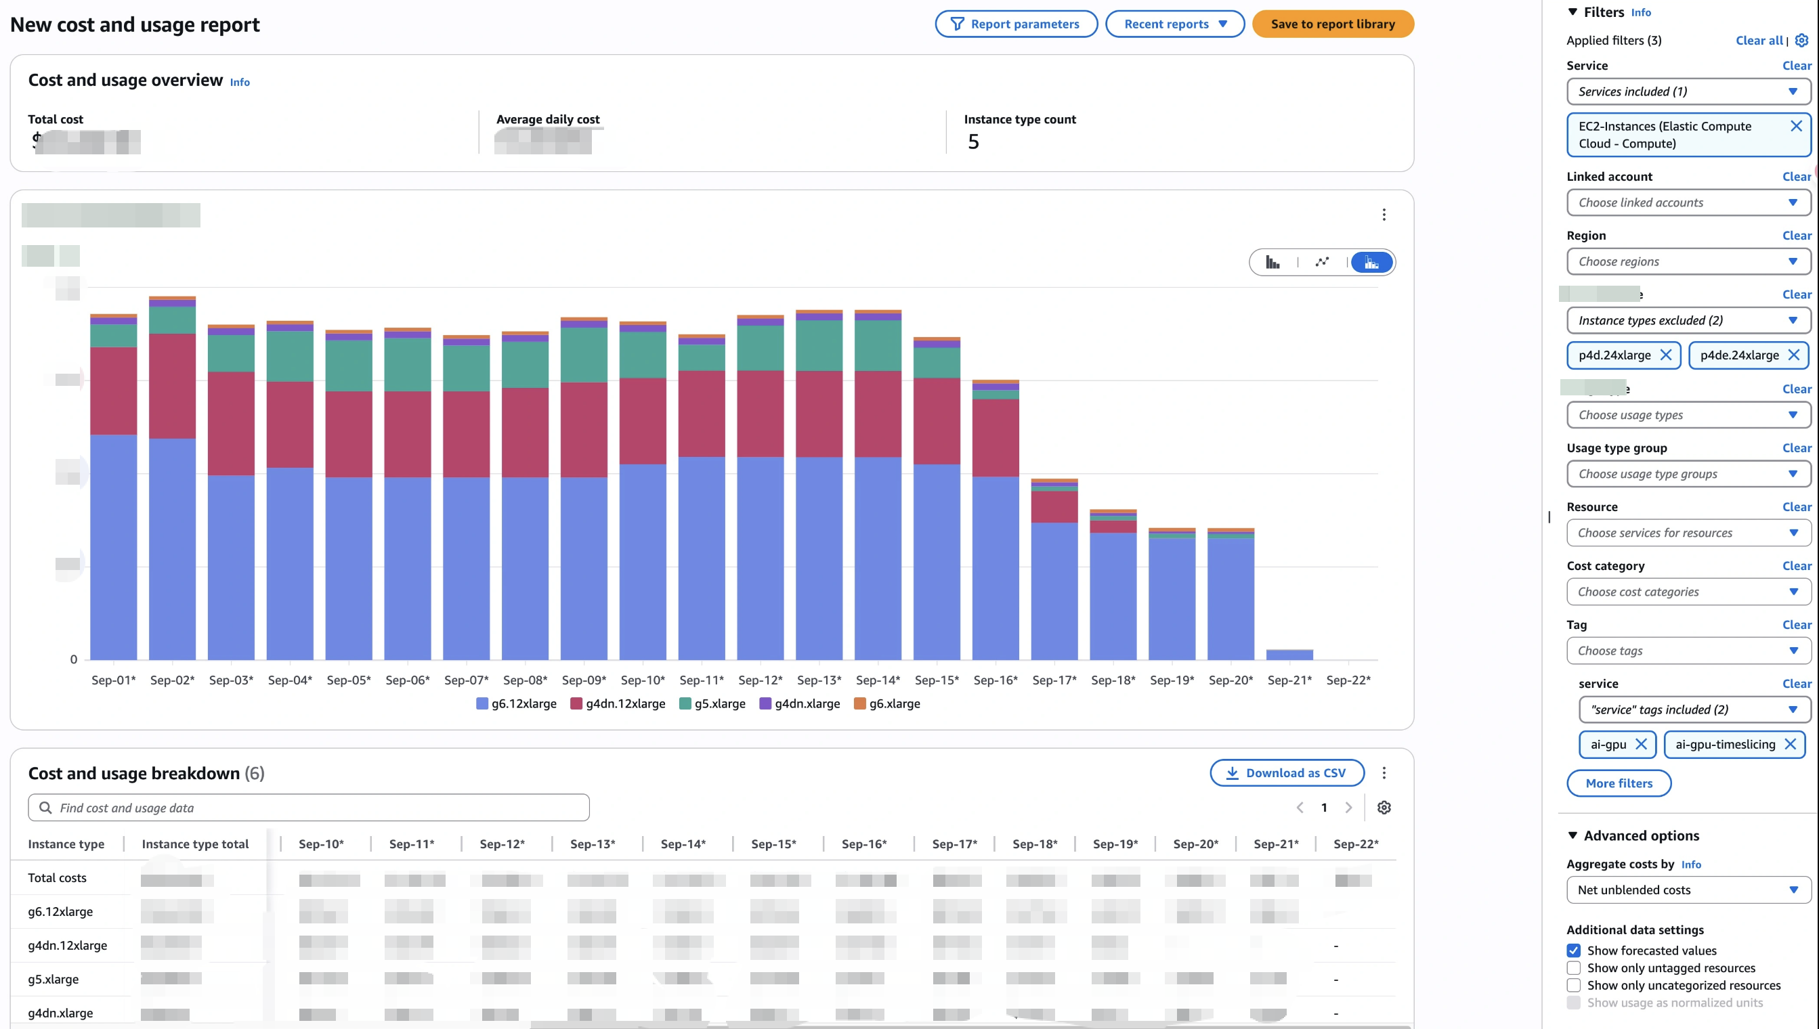Open Info link beside Cost and usage overview
Image resolution: width=1819 pixels, height=1029 pixels.
tap(240, 83)
